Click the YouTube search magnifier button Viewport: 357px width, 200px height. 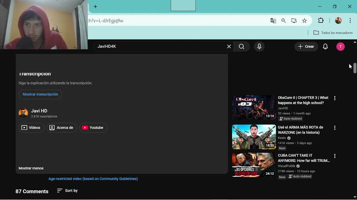tap(242, 46)
